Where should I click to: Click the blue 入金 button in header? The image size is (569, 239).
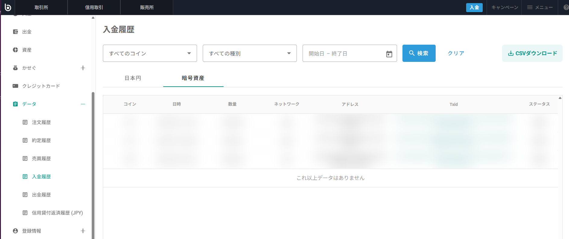[x=474, y=7]
